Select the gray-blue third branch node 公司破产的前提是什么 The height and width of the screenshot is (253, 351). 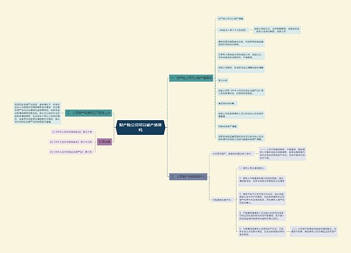(x=188, y=176)
